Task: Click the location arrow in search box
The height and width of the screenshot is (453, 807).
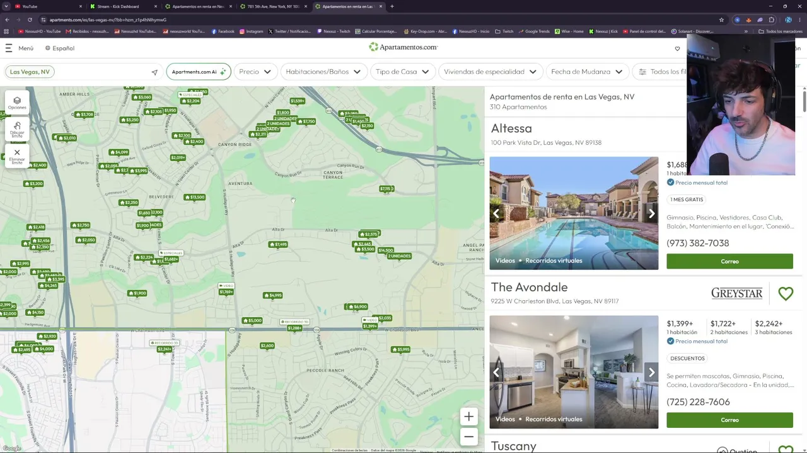Action: click(154, 72)
